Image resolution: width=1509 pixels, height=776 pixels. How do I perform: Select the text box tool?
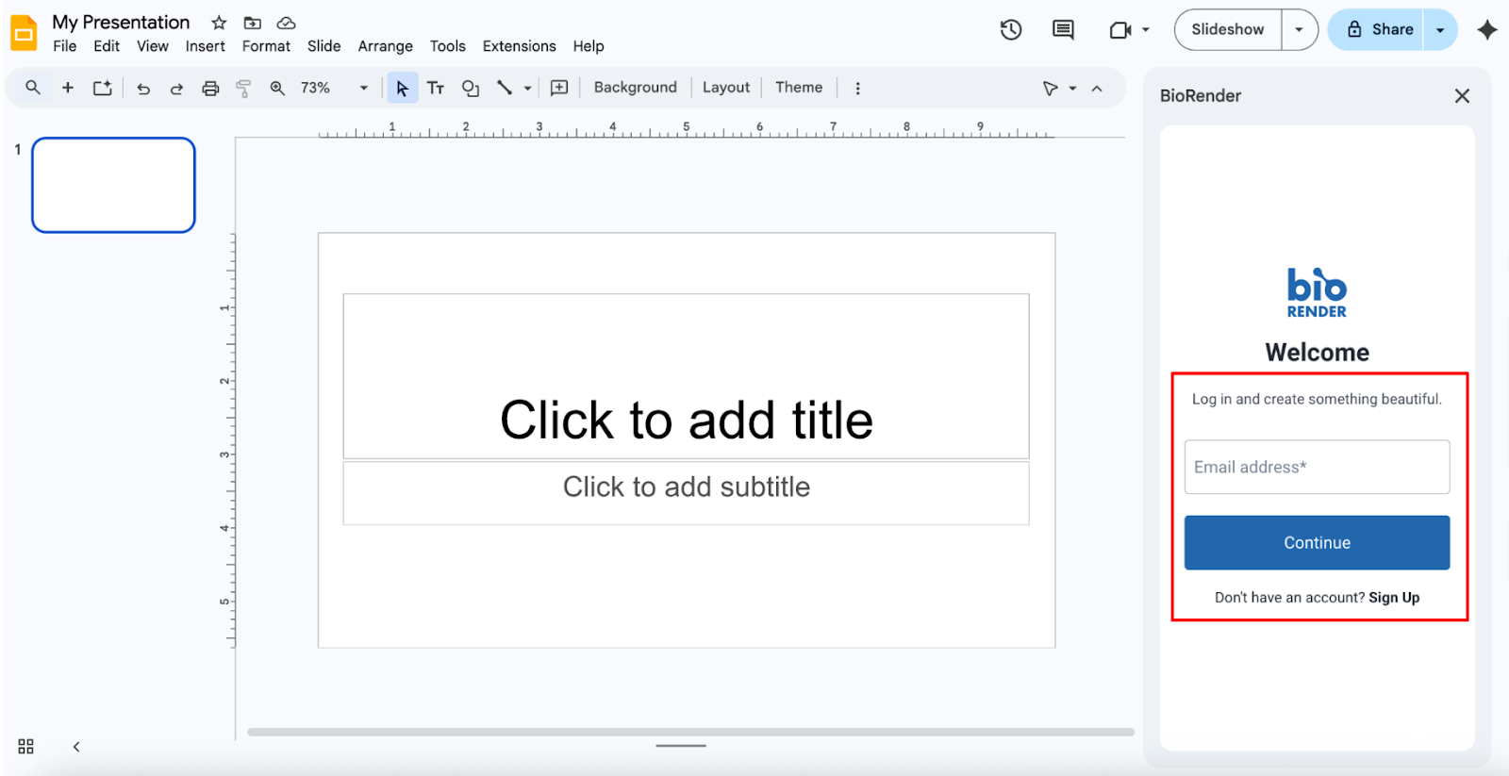[435, 89]
